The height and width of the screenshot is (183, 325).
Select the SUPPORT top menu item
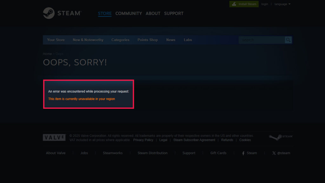click(174, 13)
